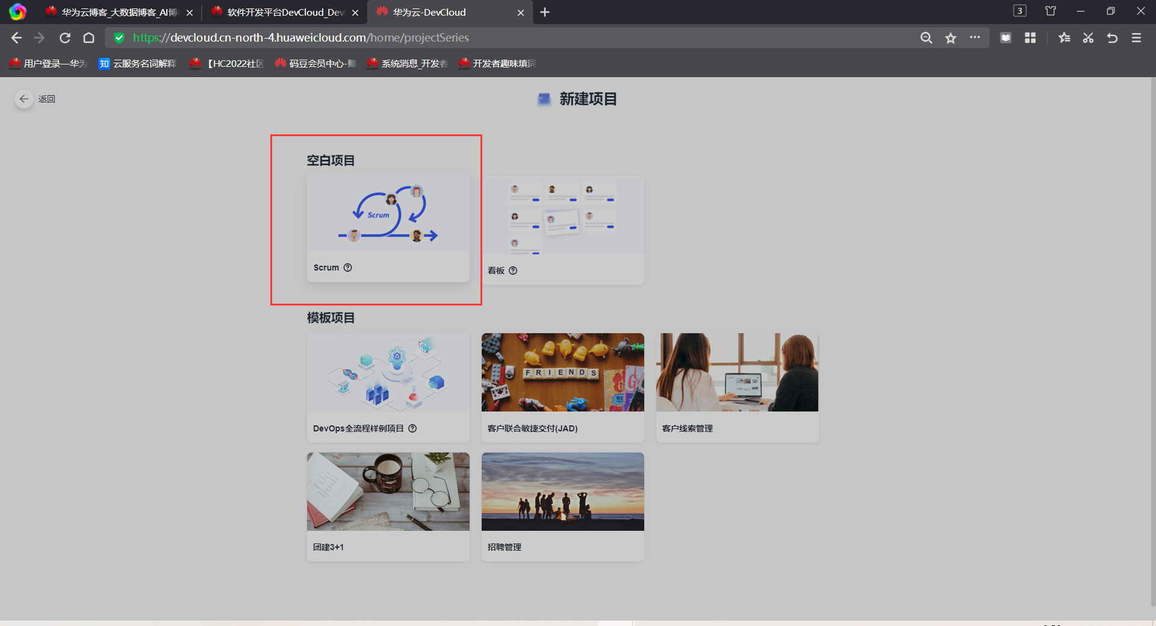Switch to the 软件开发平台DevCloud tab
1156x626 pixels.
284,12
